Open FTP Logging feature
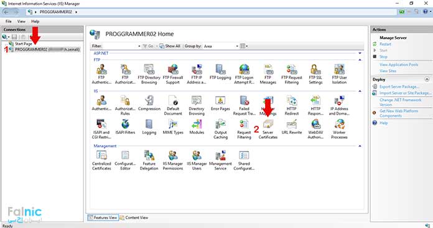Screen dimensions: 433x228 point(220,72)
